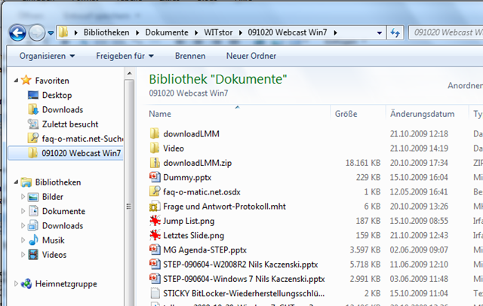Click Anordnen option in library header
The width and height of the screenshot is (483, 306).
pyautogui.click(x=465, y=85)
